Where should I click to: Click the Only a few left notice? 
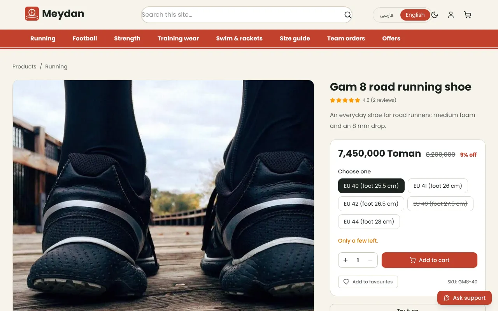[x=358, y=241]
